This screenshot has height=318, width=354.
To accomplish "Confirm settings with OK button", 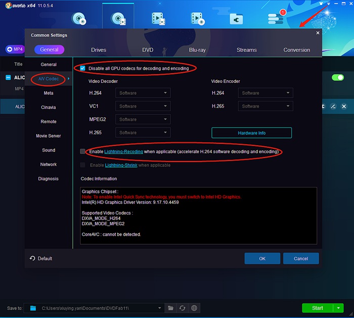I will point(262,258).
